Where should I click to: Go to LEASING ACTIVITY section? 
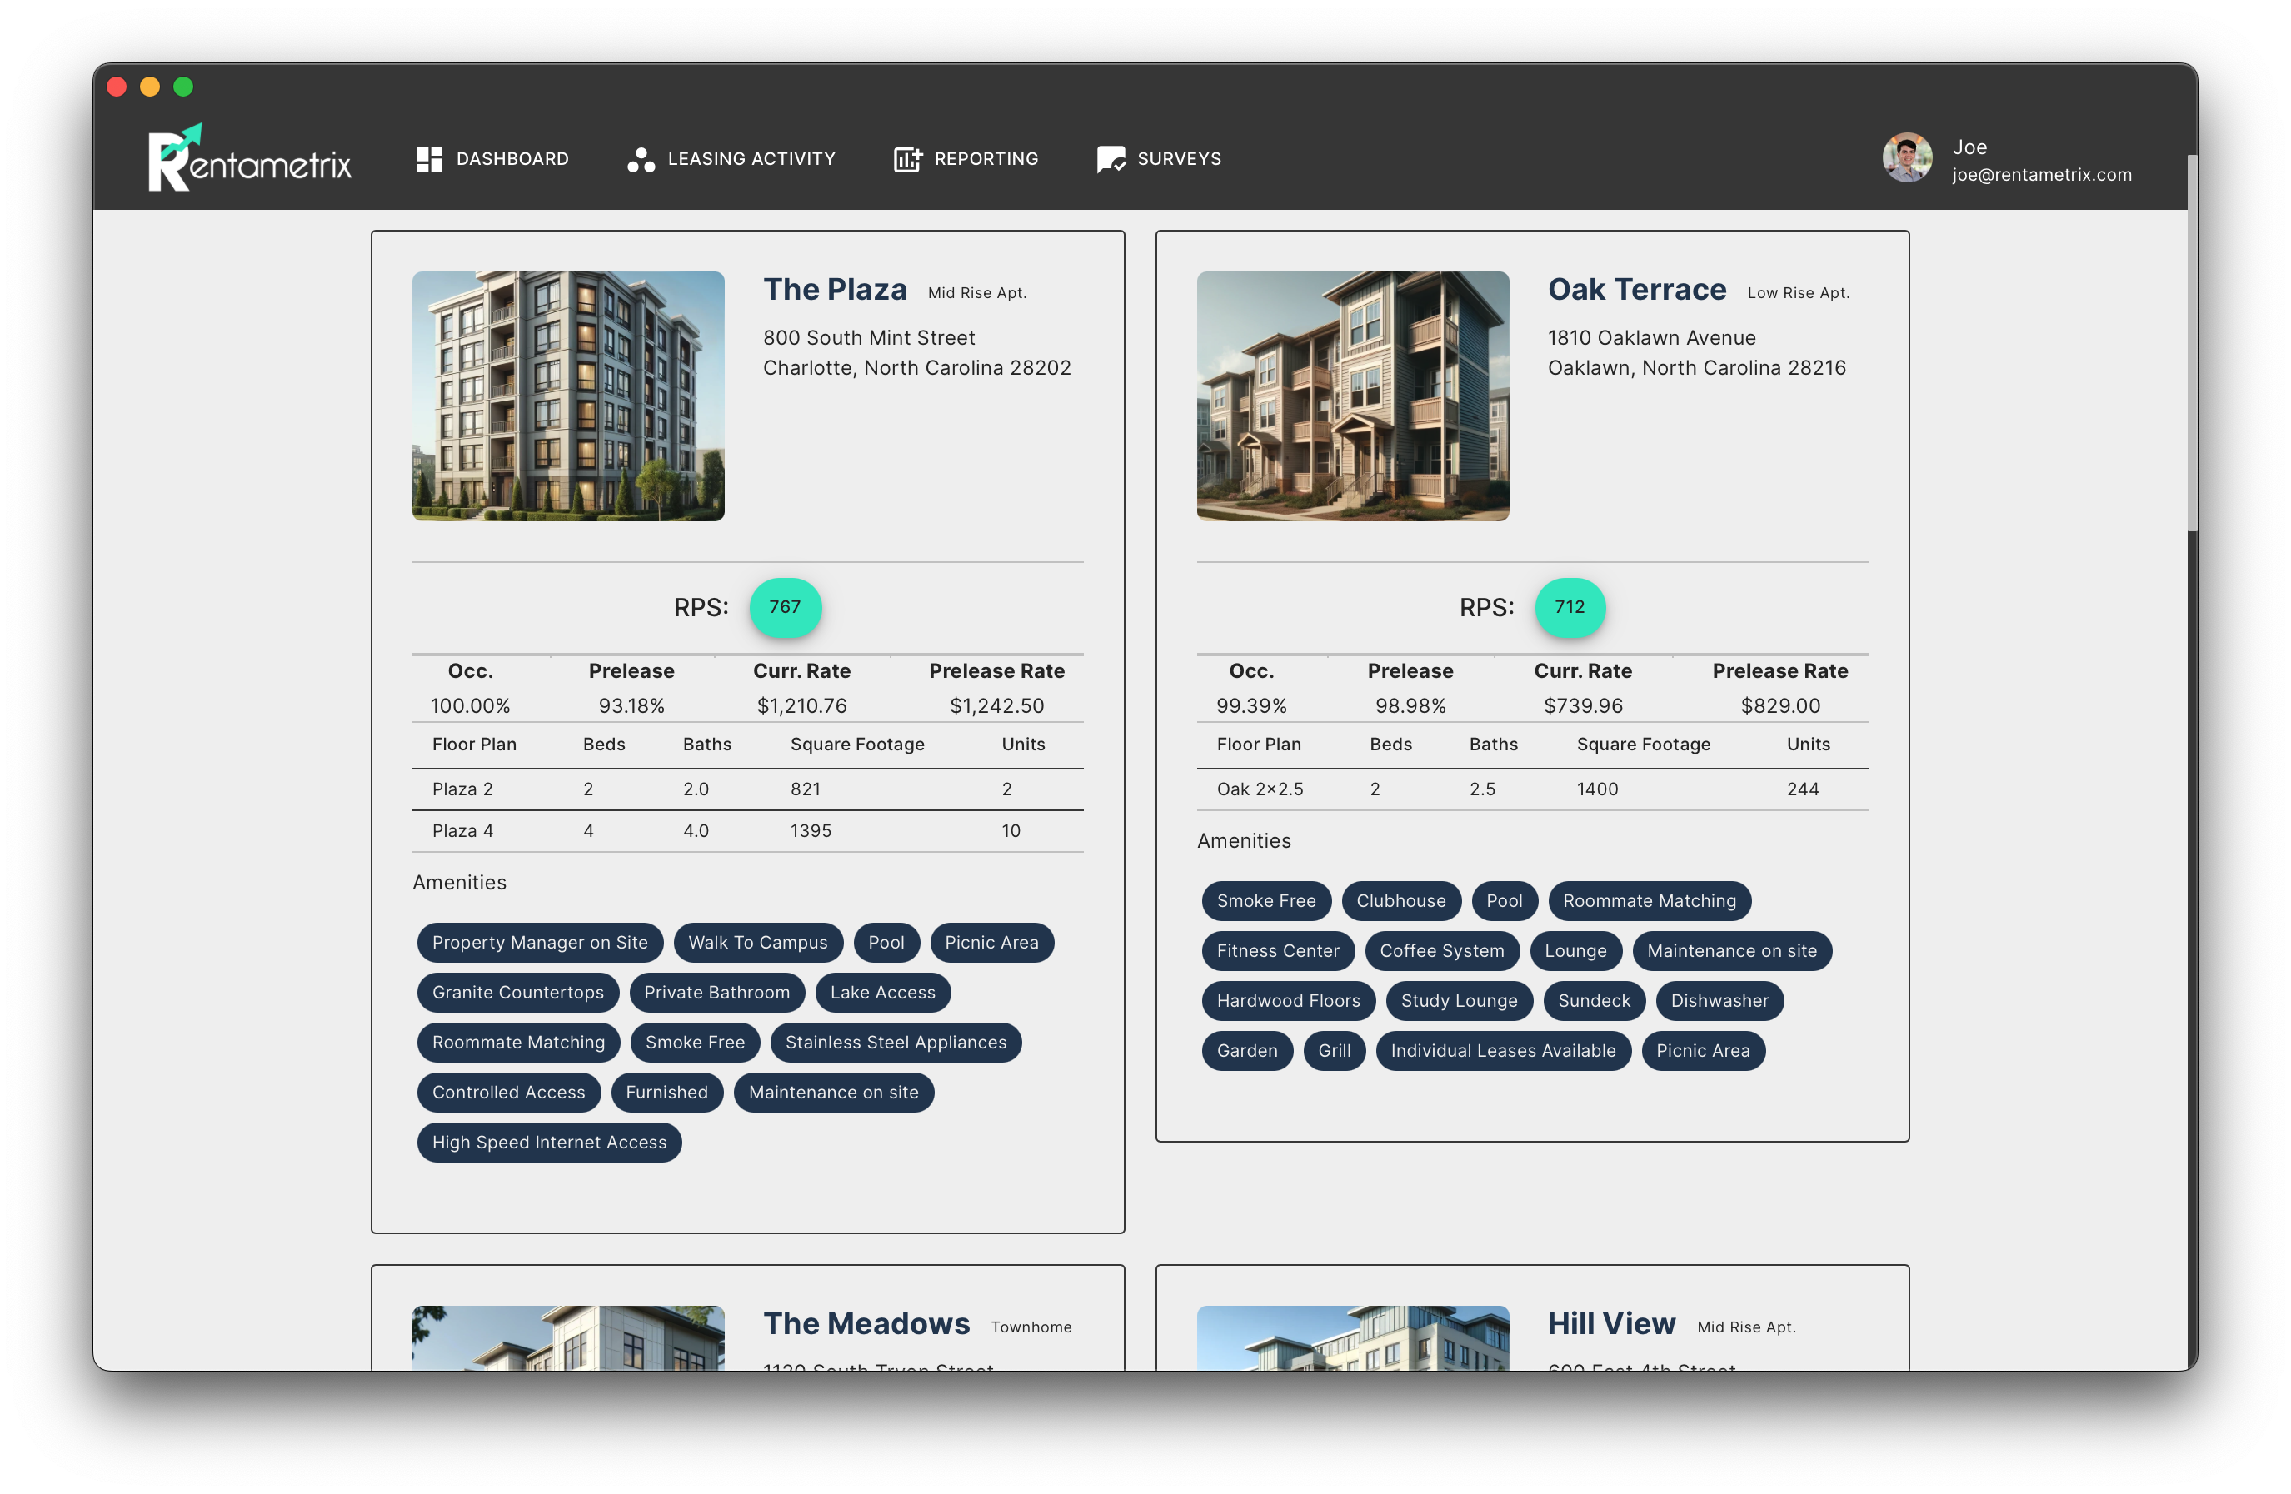pos(751,159)
